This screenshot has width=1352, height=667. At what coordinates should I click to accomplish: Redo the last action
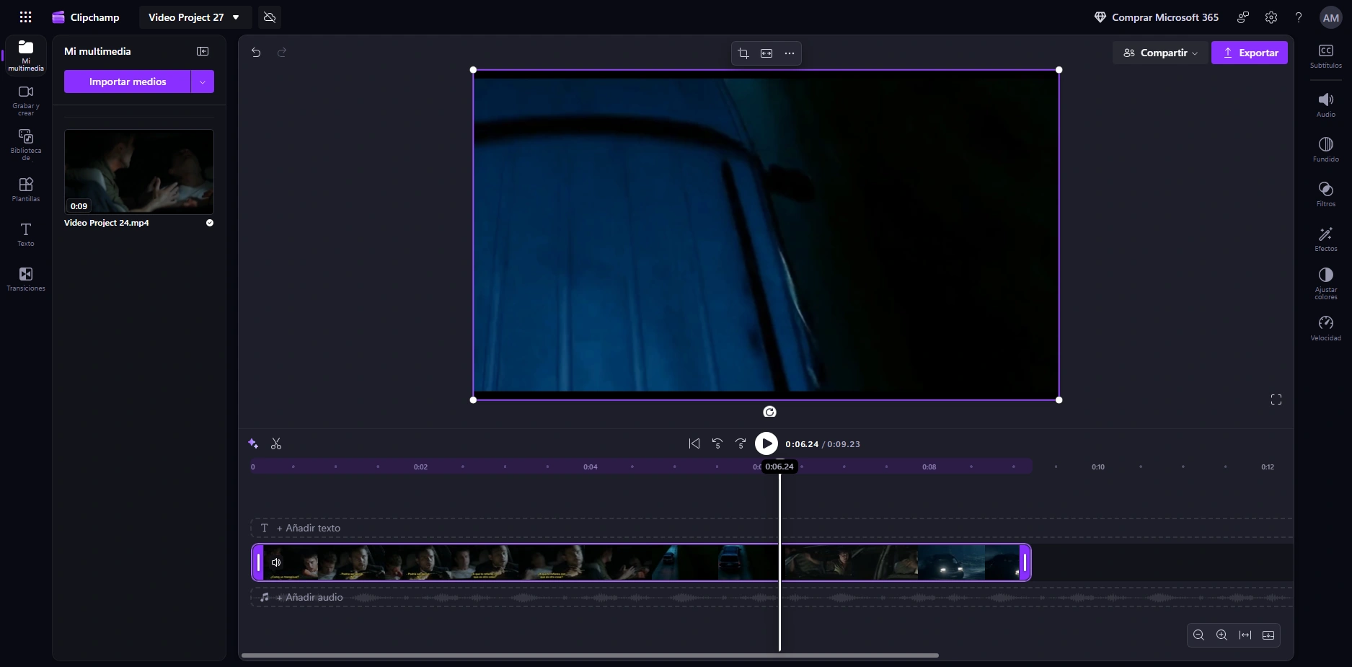pos(282,52)
